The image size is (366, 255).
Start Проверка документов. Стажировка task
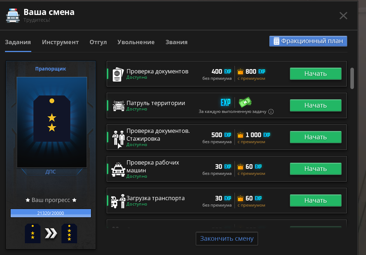pyautogui.click(x=316, y=137)
